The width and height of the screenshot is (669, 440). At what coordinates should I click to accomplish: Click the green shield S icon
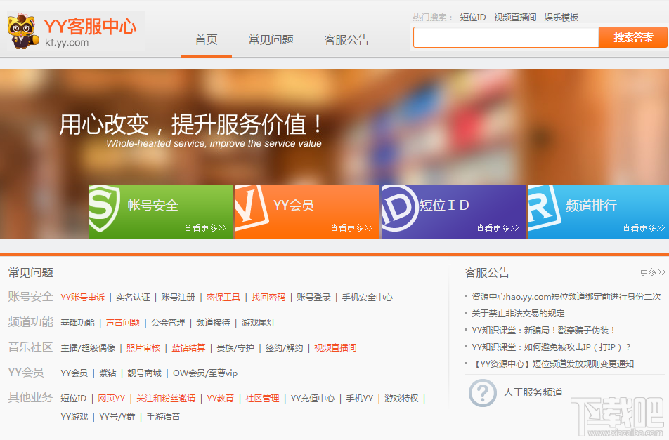[104, 208]
